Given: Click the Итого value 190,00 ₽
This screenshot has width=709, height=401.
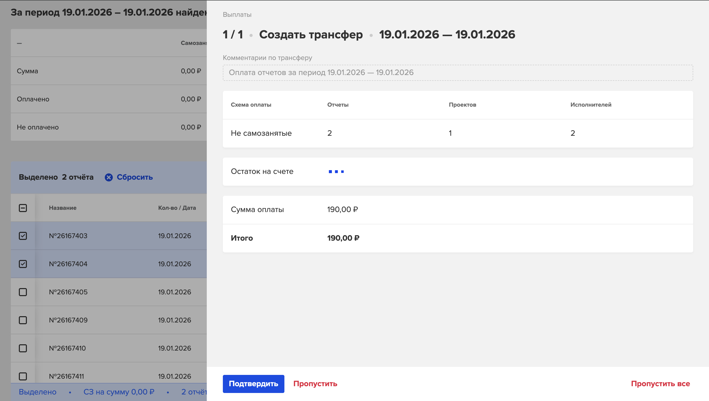Looking at the screenshot, I should click(x=343, y=238).
